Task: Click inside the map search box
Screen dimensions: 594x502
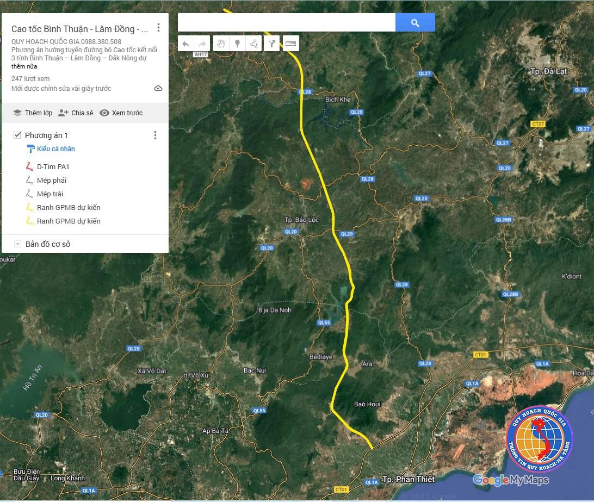Action: pos(286,23)
